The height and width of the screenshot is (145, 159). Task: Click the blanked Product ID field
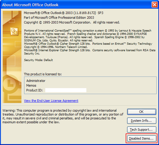click(66, 90)
